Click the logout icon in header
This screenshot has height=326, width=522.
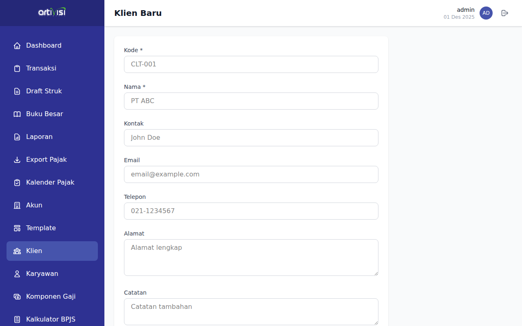pos(505,13)
